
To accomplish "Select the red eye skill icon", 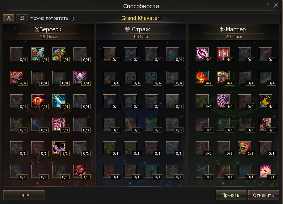I will coord(37,101).
